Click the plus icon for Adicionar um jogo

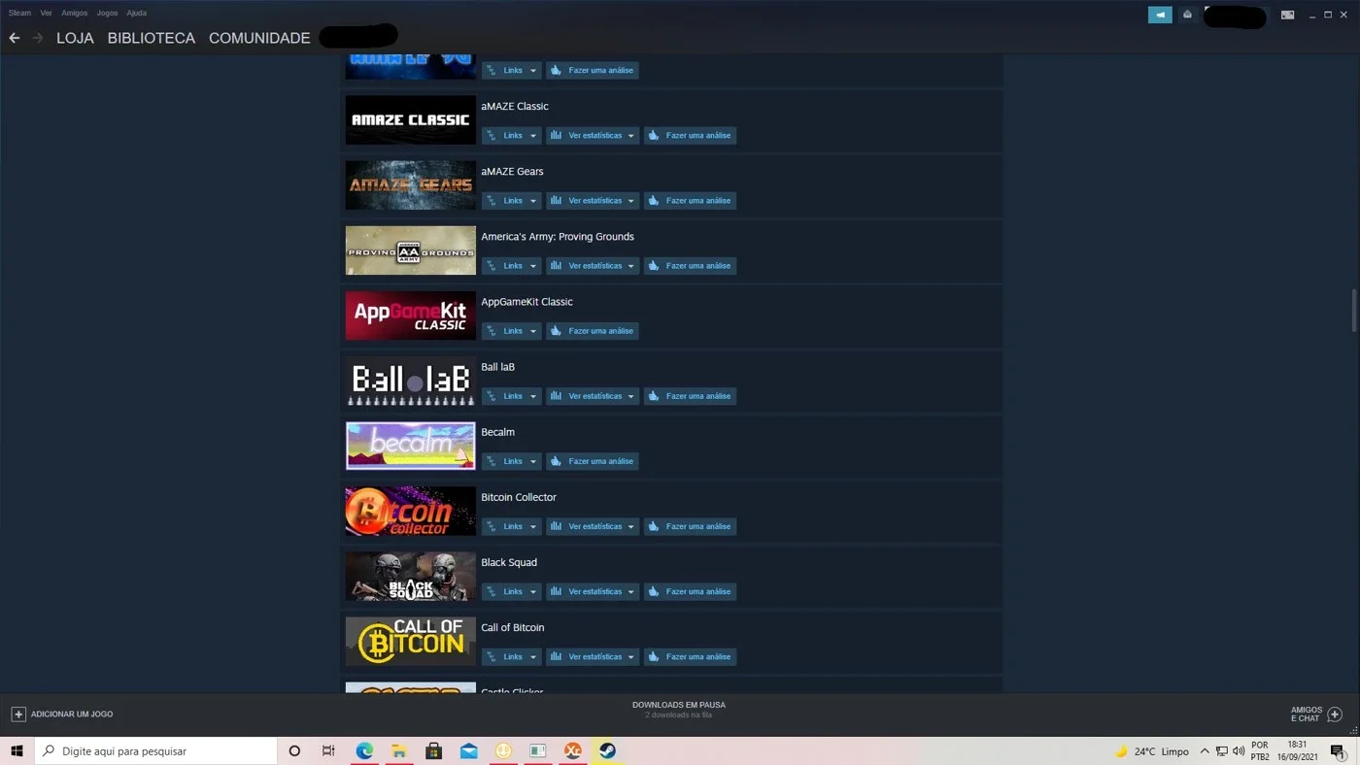click(17, 714)
